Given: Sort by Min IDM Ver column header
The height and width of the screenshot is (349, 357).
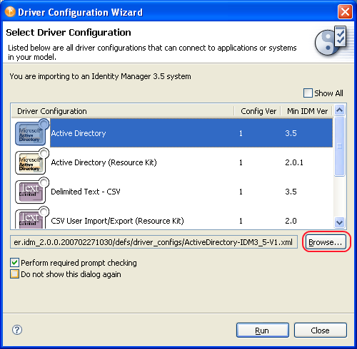Looking at the screenshot, I should 307,111.
